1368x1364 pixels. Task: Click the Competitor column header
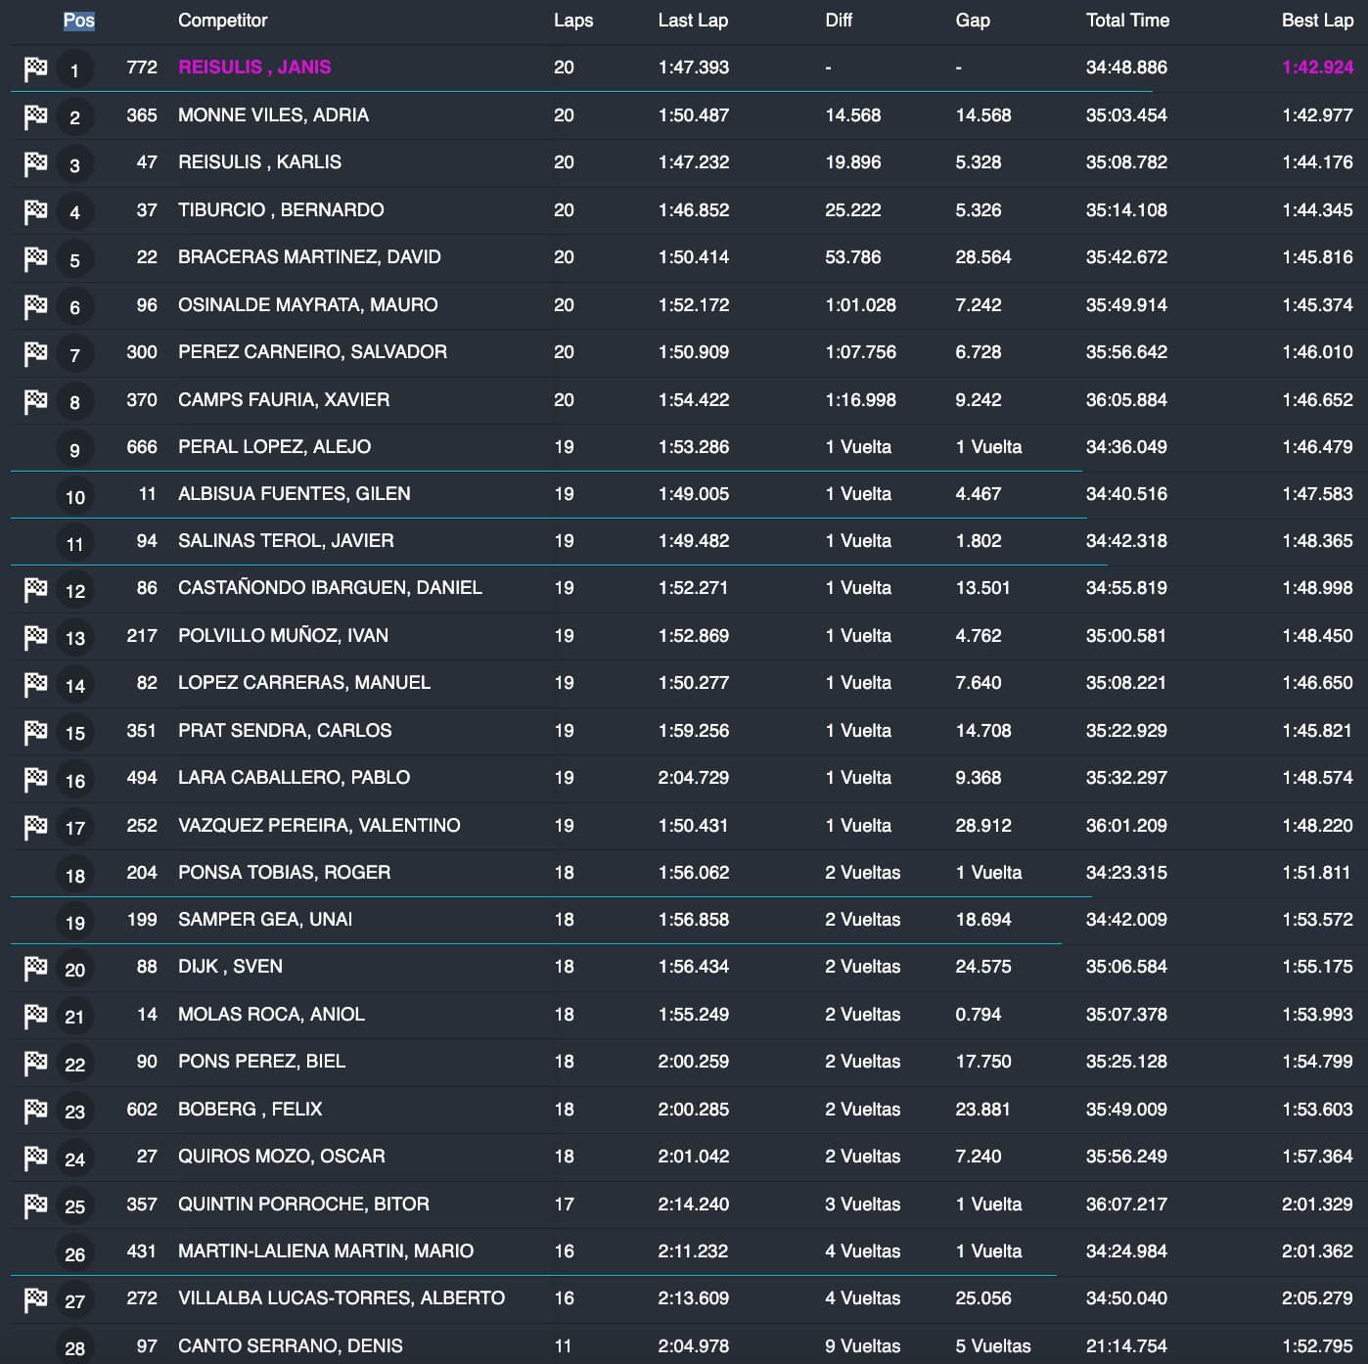[x=222, y=21]
